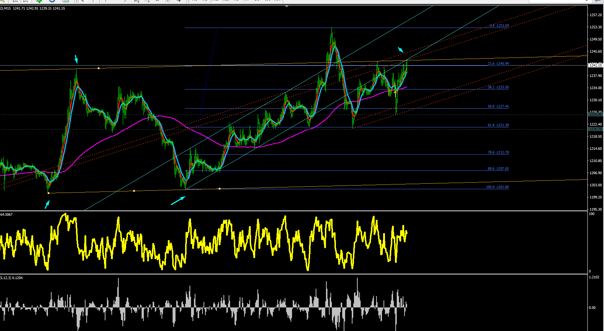Click the 0.00 level on histogram scale

click(x=592, y=308)
